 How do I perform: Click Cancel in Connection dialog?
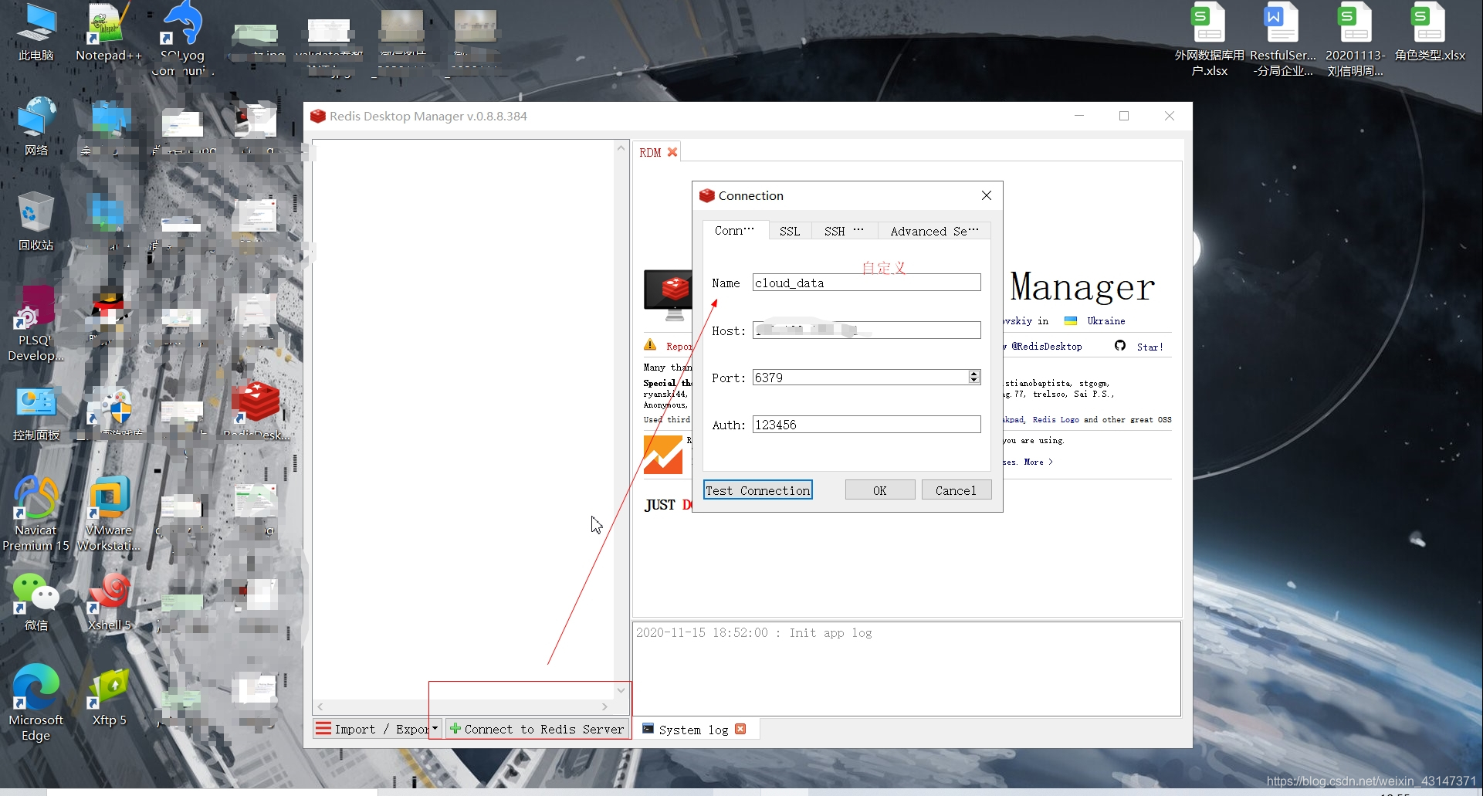956,490
